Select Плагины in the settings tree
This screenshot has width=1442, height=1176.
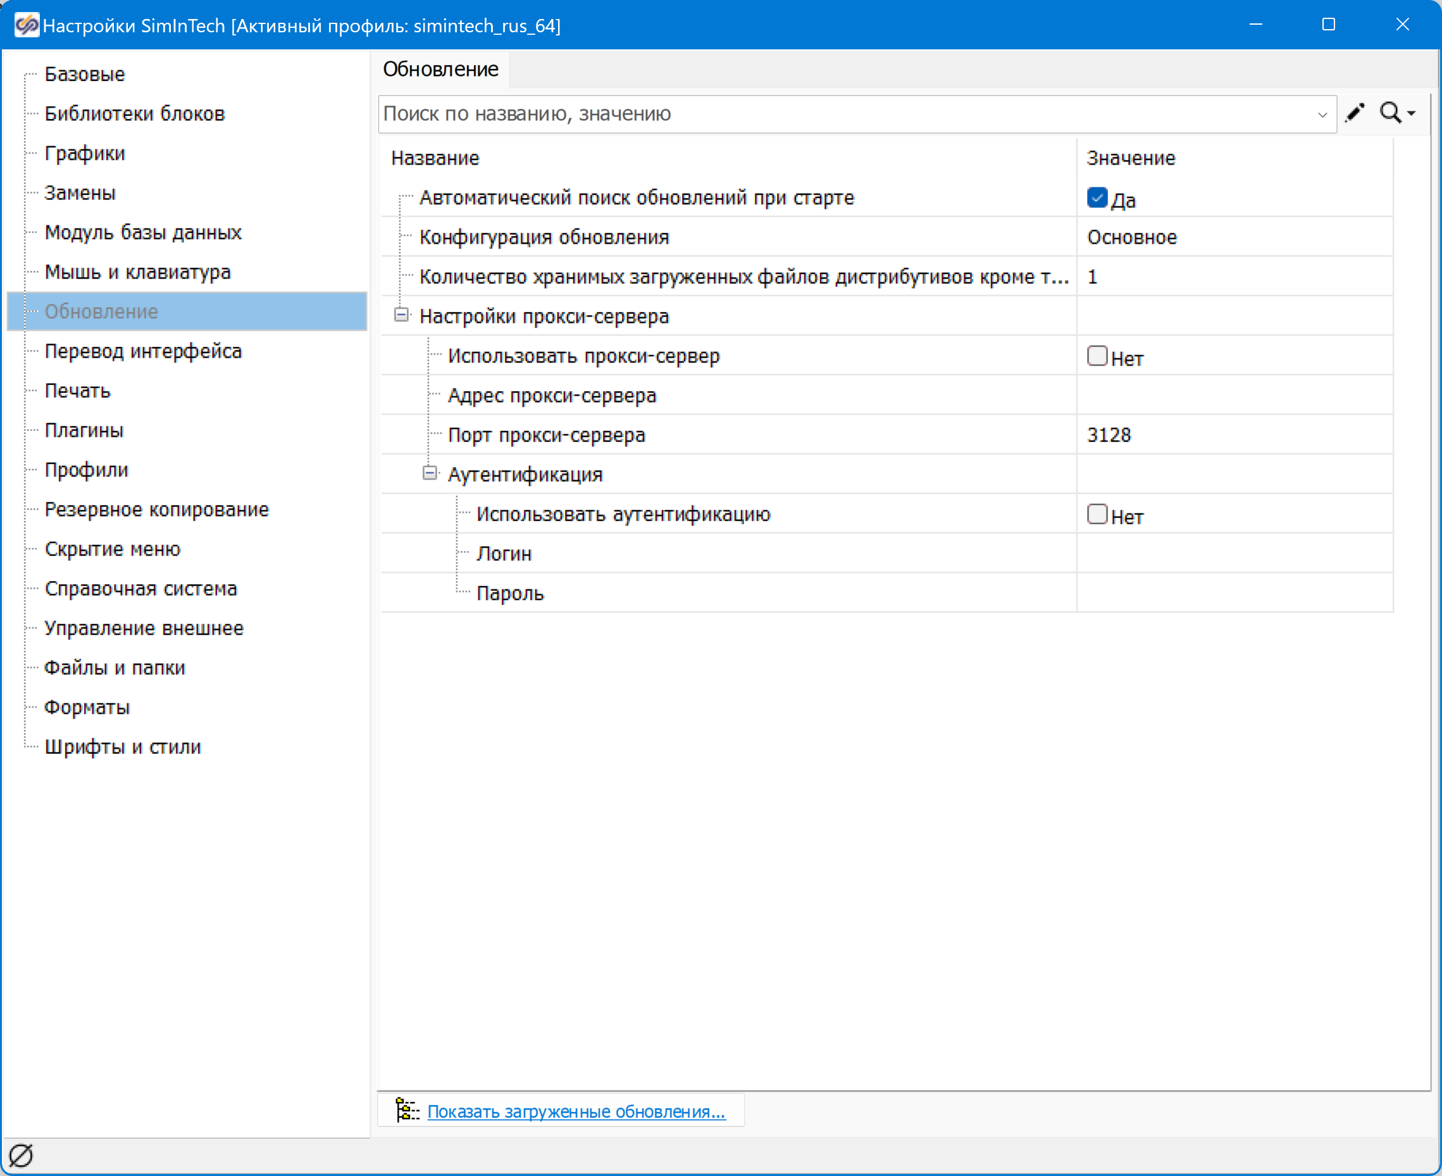point(84,430)
